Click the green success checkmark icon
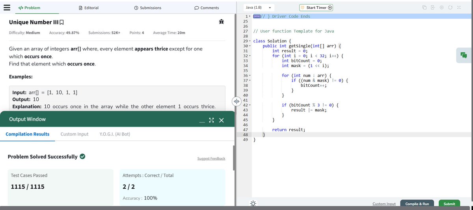Screen dimensions: 473x210 pyautogui.click(x=83, y=156)
